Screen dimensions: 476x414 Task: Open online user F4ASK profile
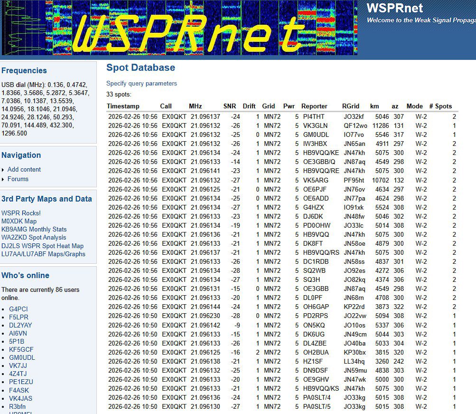(x=19, y=390)
